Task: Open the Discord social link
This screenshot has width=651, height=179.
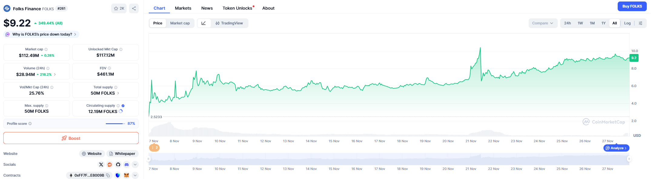Action: click(x=127, y=165)
